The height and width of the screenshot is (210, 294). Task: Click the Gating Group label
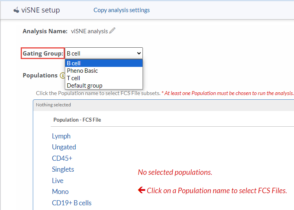(43, 53)
